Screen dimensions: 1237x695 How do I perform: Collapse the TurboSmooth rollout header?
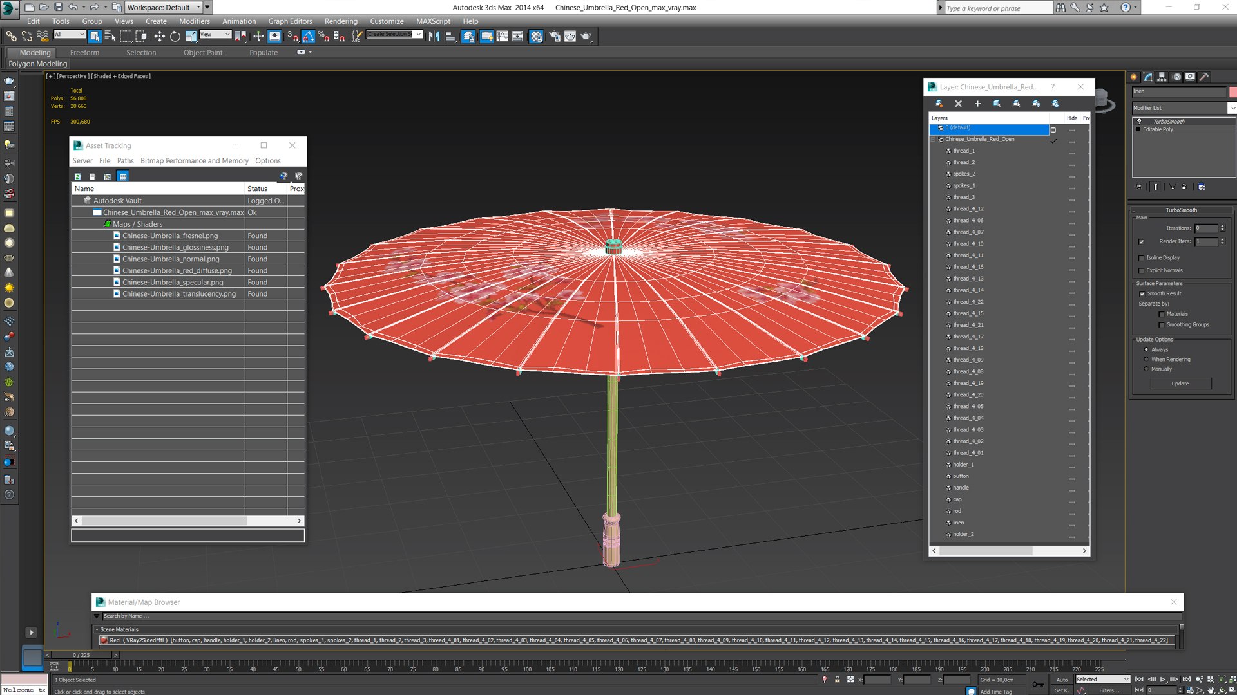tap(1181, 210)
